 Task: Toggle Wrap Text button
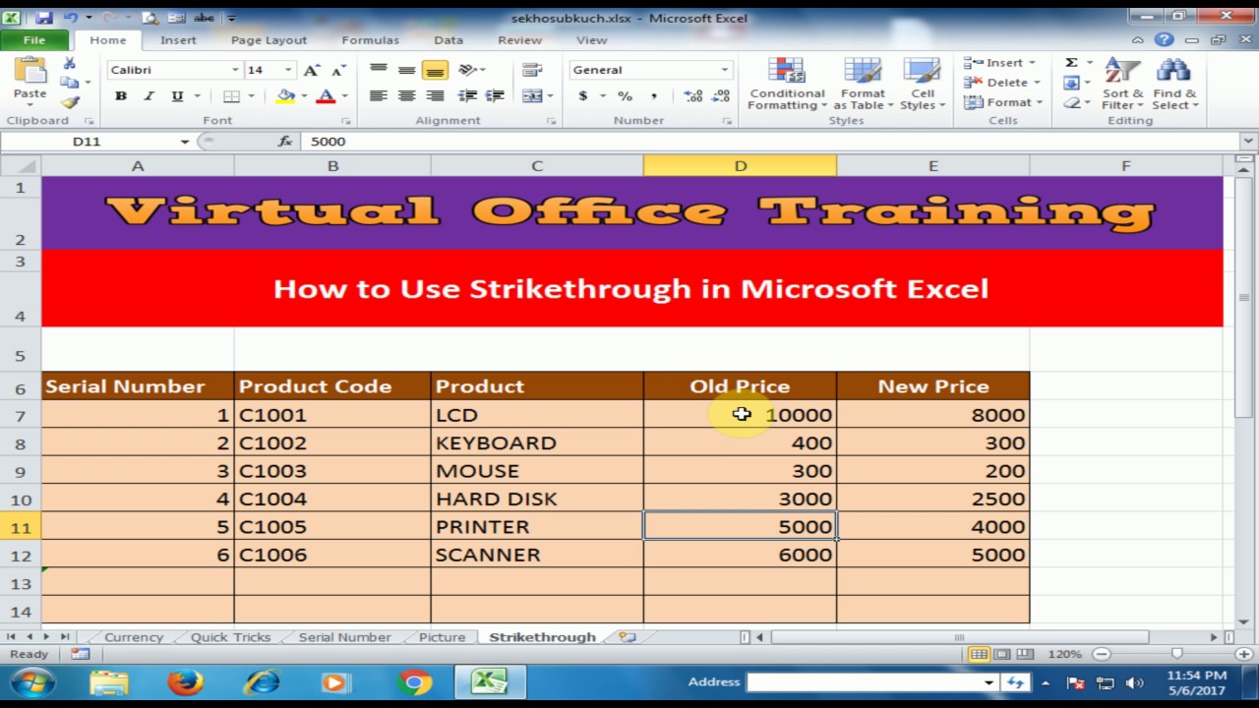532,70
